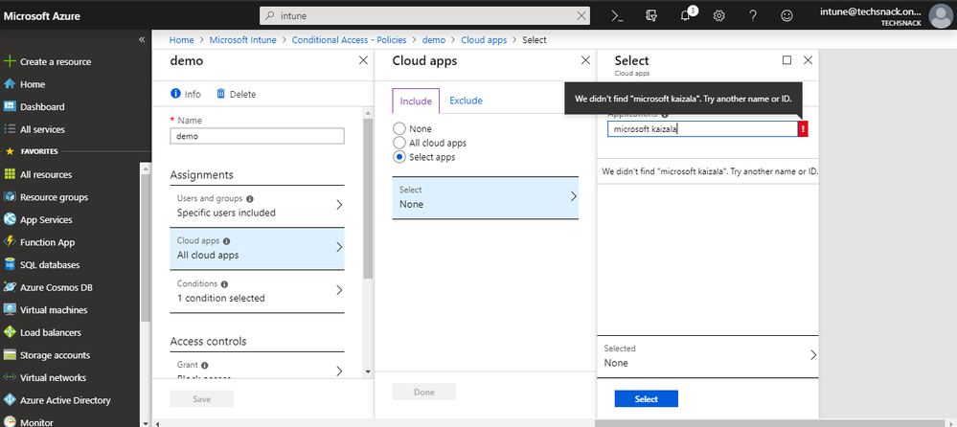The image size is (957, 427).
Task: Select the None radio button
Action: click(x=399, y=128)
